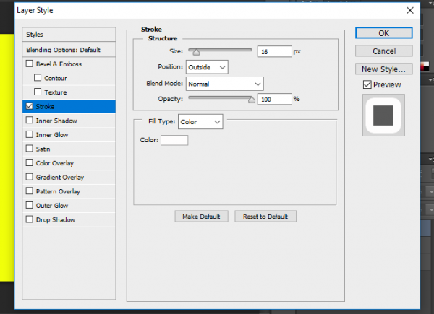Enable the Inner Glow checkbox
The height and width of the screenshot is (314, 434).
pos(30,134)
